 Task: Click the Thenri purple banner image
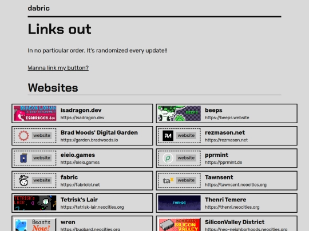coord(179,203)
